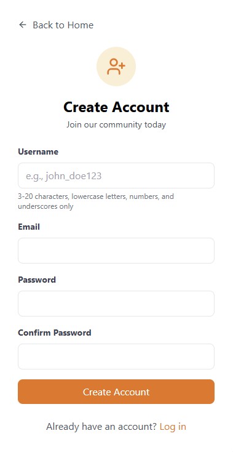
Task: Click the john_doe123 placeholder text
Action: coord(64,176)
